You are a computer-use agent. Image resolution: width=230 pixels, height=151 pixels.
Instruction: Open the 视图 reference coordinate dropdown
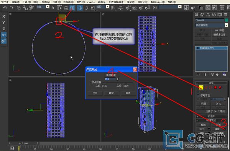point(107,7)
